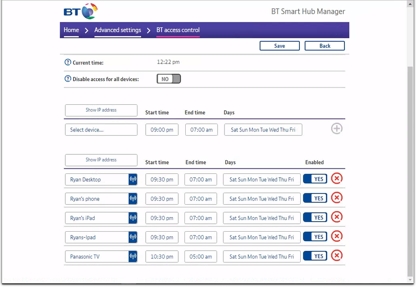Image resolution: width=416 pixels, height=287 pixels.
Task: Change Ryans-Ipad start time
Action: click(162, 237)
